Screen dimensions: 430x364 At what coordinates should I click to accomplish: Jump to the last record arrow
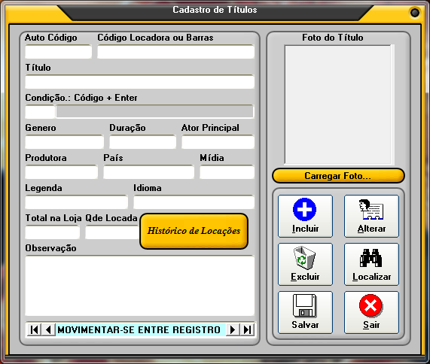247,329
